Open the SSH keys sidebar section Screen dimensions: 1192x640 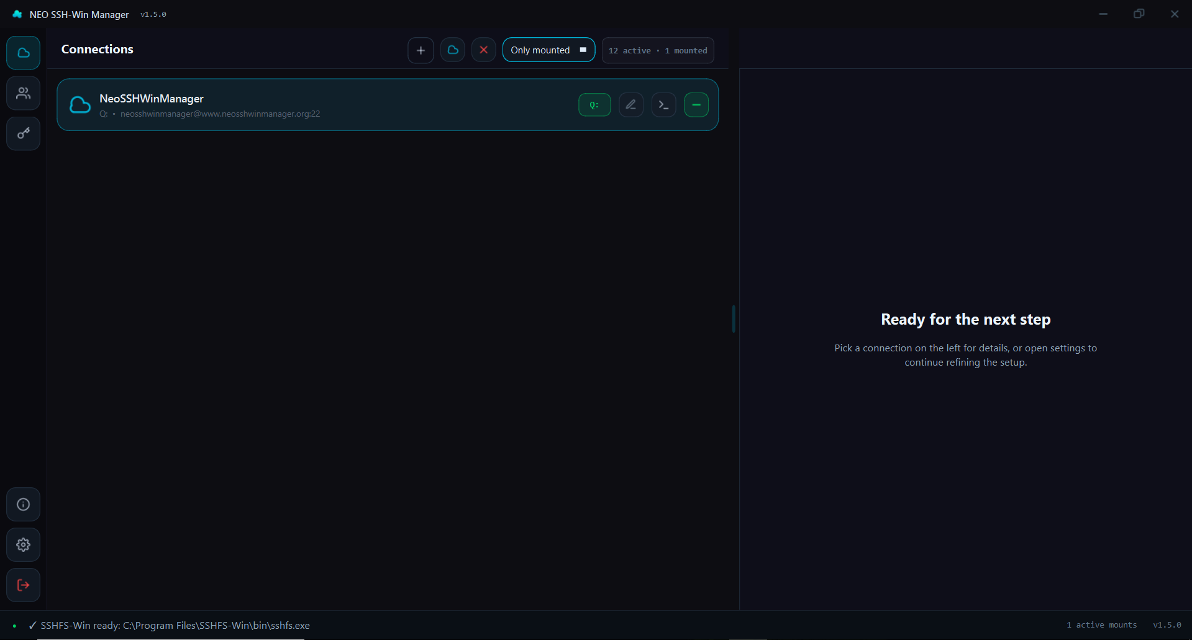(24, 133)
